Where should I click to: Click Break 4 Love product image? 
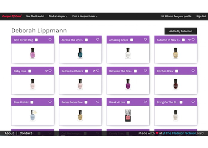tap(128, 115)
